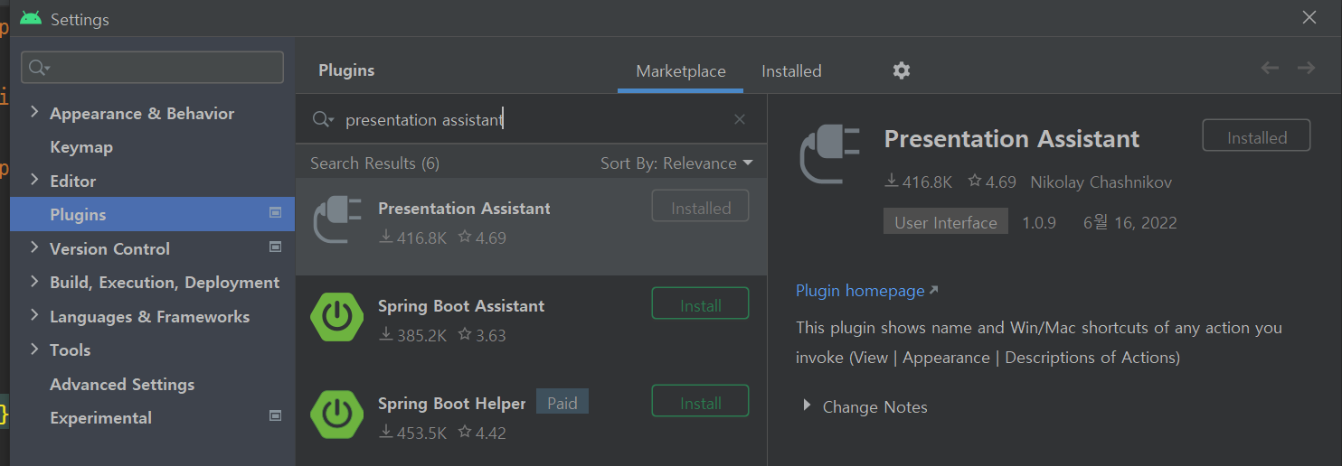Select Plugins in settings tree
Screen dimensions: 1342x466
tap(152, 214)
